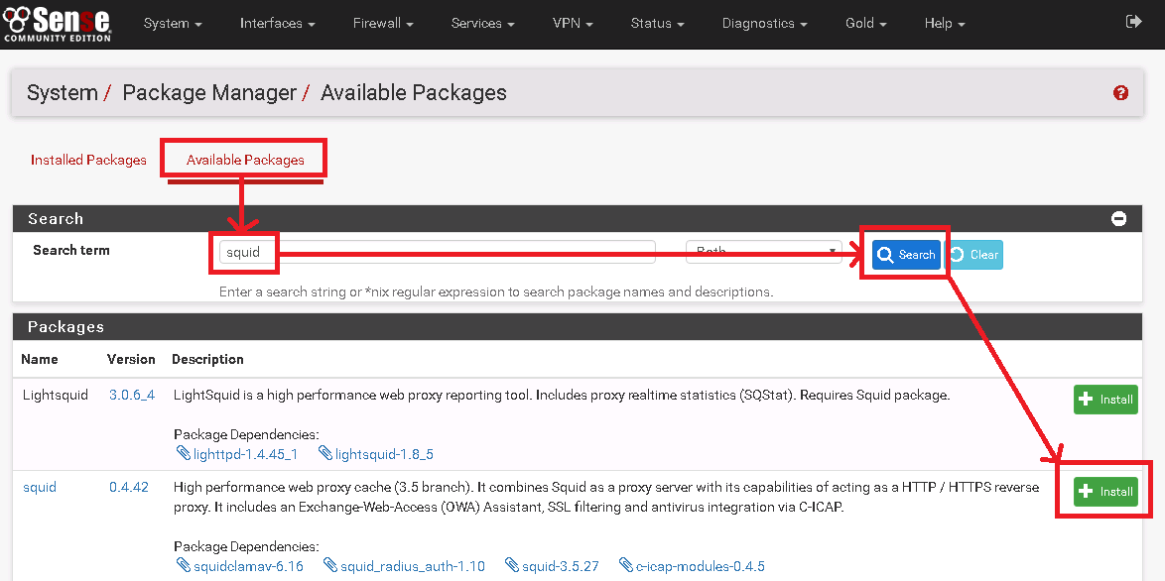Screen dimensions: 1165x581
Task: Open the Diagnostics menu
Action: [x=764, y=23]
